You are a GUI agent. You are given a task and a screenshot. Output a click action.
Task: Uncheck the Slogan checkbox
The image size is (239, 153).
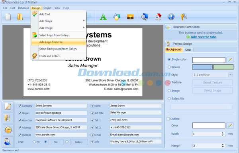click(x=20, y=113)
